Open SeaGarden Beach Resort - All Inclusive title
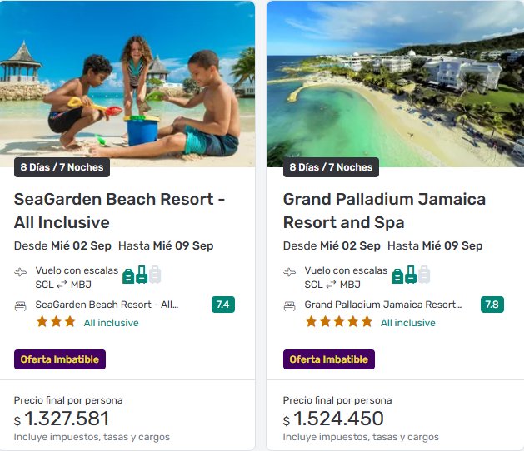Screen dimensions: 524x451 119,211
